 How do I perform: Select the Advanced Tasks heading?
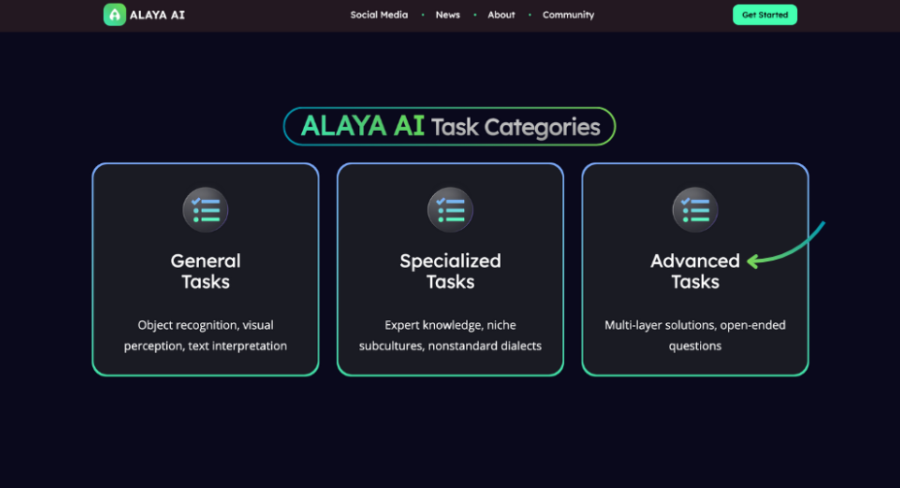tap(695, 272)
